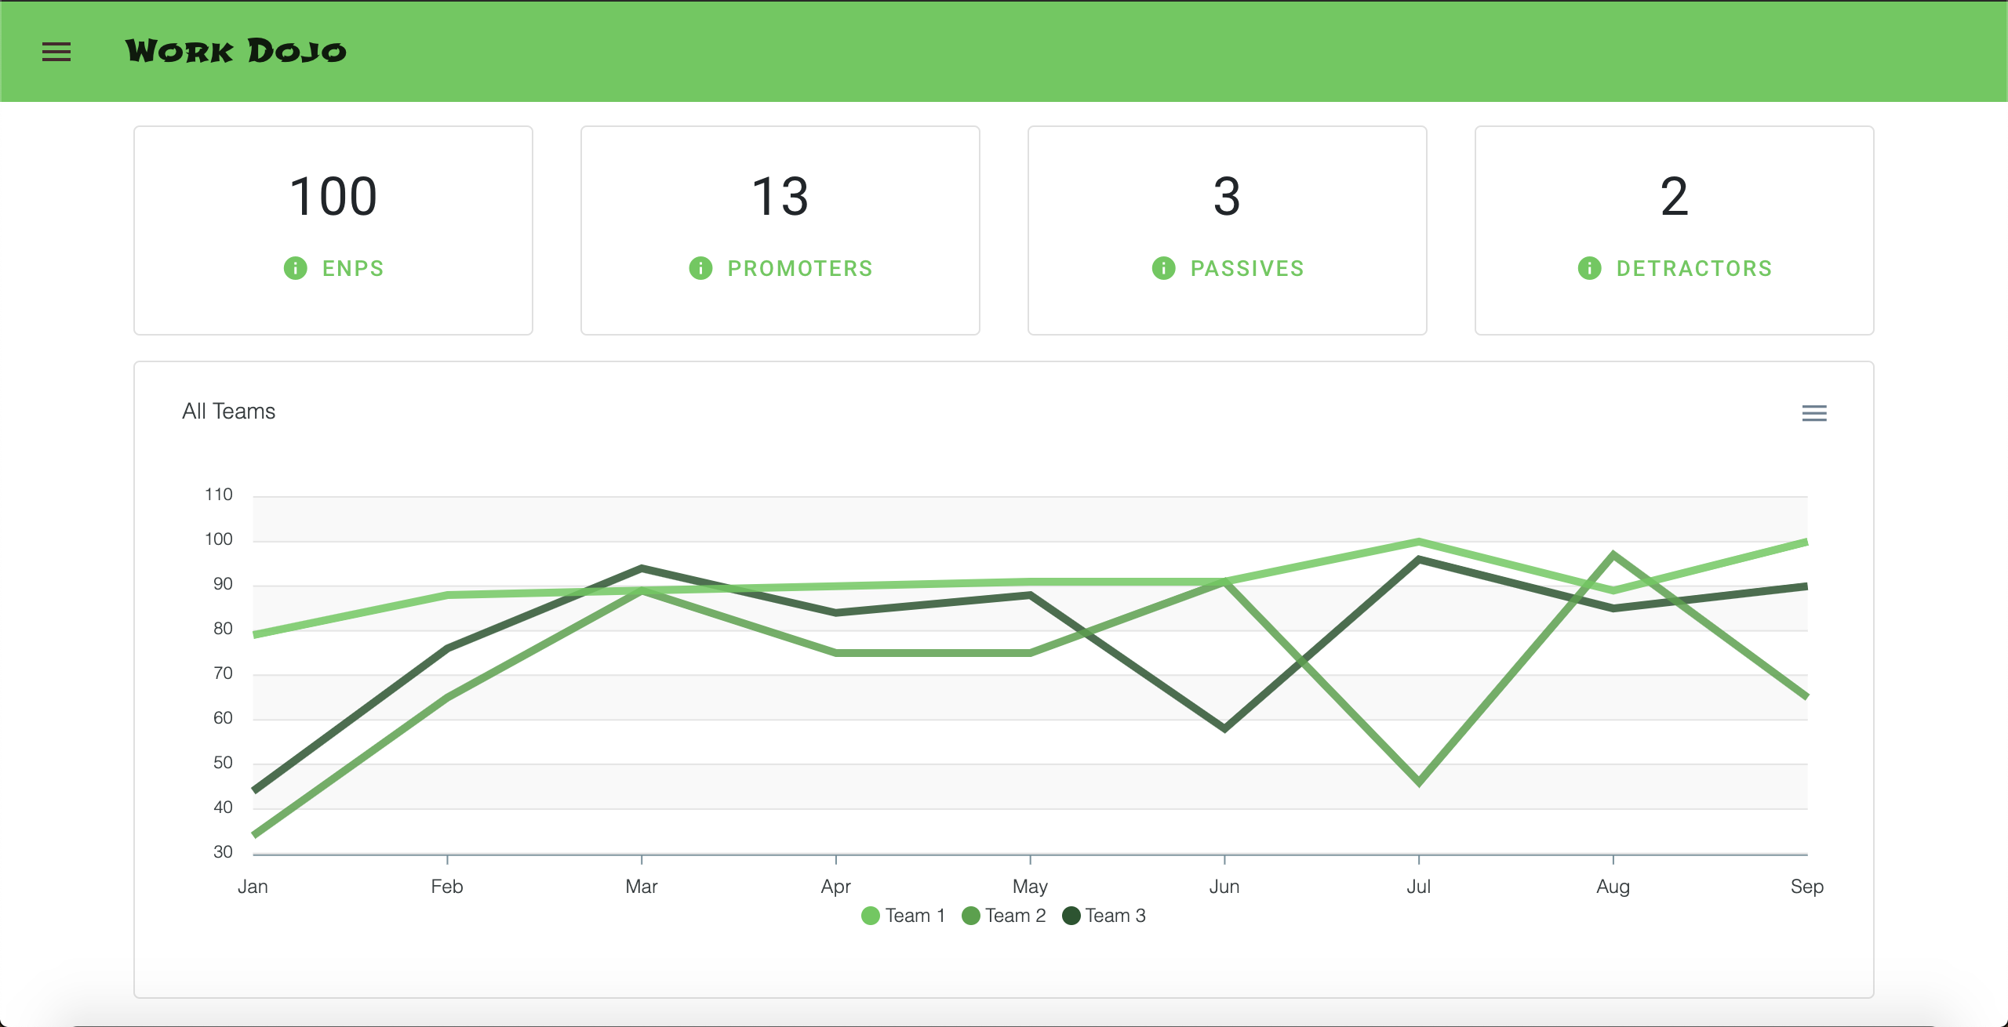Select the 3 Passives card value

point(1227,196)
